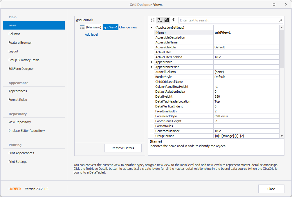Screen dimensions: 292x197
Task: Select the (MainView) level label
Action: 93,27
